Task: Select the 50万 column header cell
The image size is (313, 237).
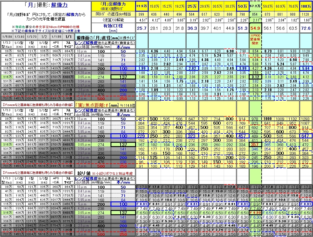Action: pyautogui.click(x=243, y=6)
